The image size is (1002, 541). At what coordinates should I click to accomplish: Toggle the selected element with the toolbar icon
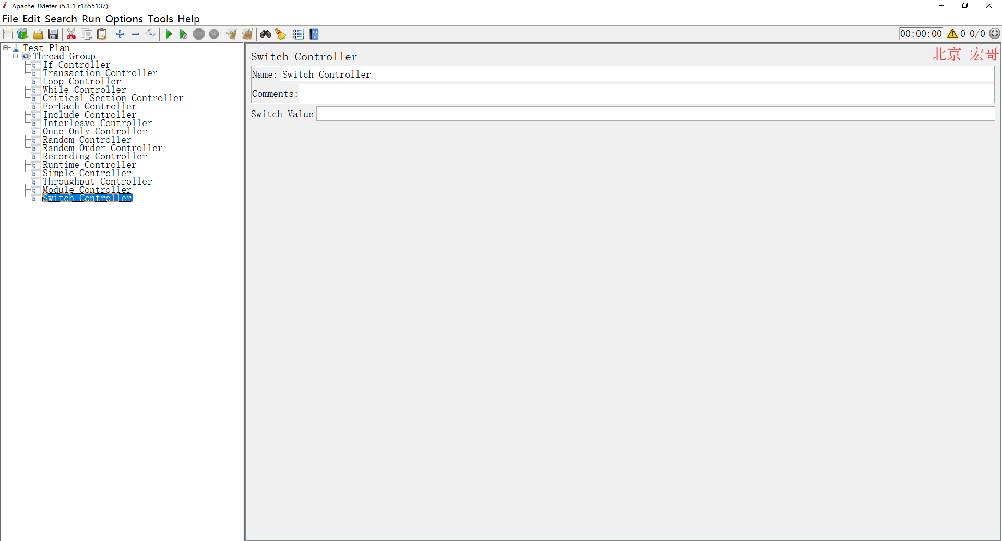(x=151, y=34)
